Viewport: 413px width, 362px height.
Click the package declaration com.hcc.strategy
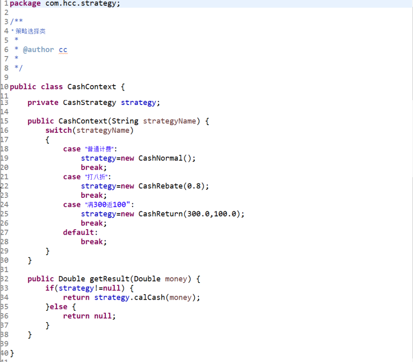tap(83, 4)
